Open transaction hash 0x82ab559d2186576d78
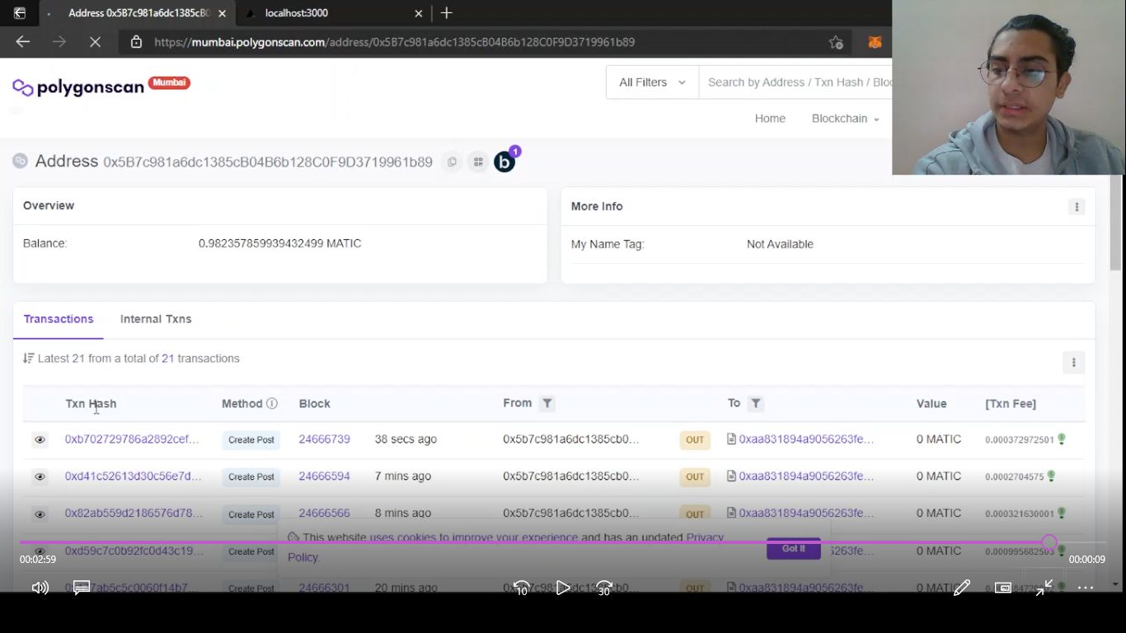Image resolution: width=1126 pixels, height=633 pixels. coord(134,513)
